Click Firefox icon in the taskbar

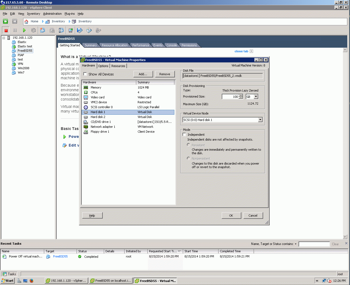pos(32,281)
